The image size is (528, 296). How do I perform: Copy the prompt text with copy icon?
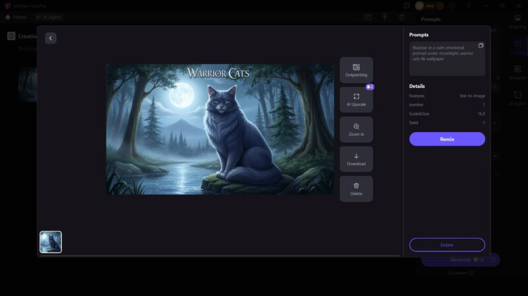tap(481, 45)
